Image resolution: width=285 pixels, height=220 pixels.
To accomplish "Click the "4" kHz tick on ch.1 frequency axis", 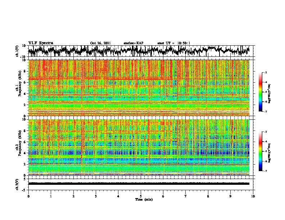I will coord(25,94).
